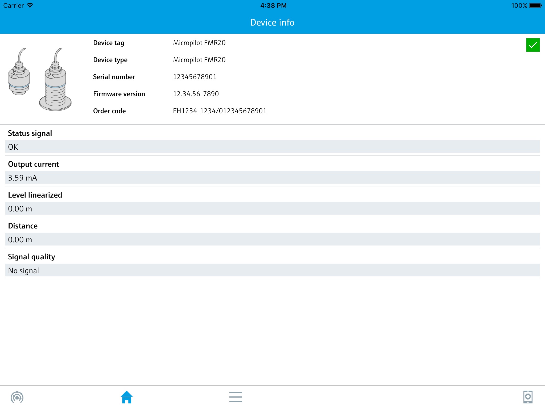Tap the Firmware version label
The height and width of the screenshot is (409, 545).
119,94
